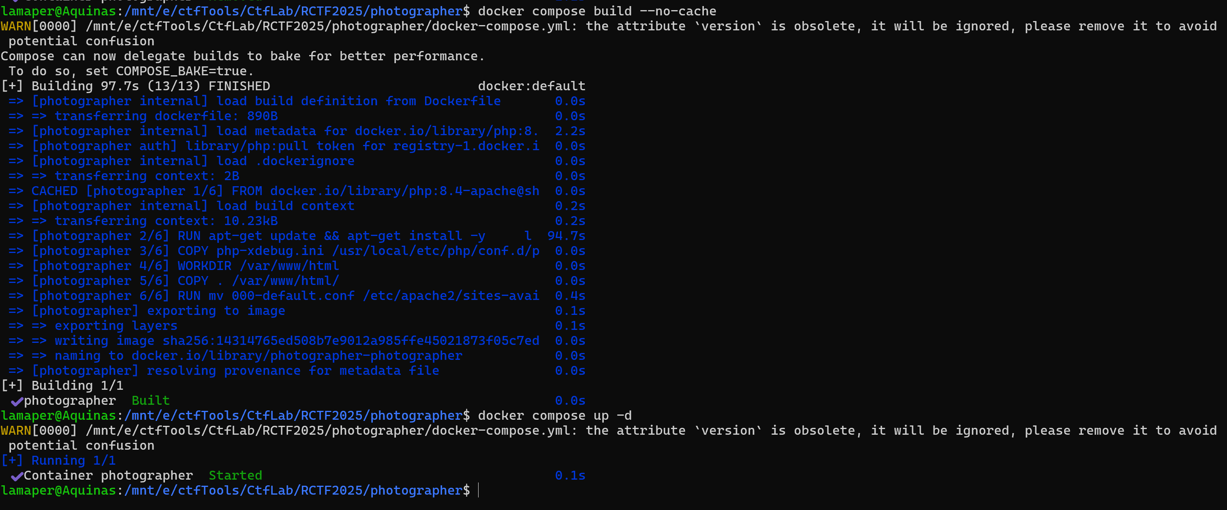The height and width of the screenshot is (510, 1227).
Task: Click the green 'Built' status text
Action: point(150,401)
